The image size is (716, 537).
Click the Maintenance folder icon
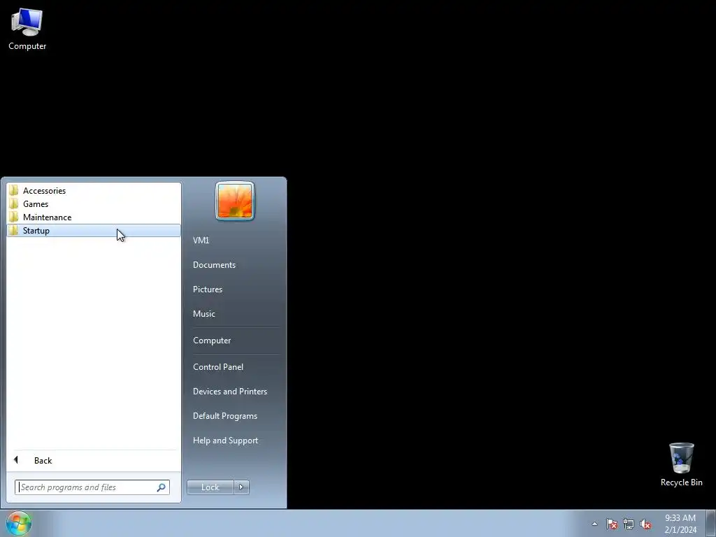coord(14,217)
